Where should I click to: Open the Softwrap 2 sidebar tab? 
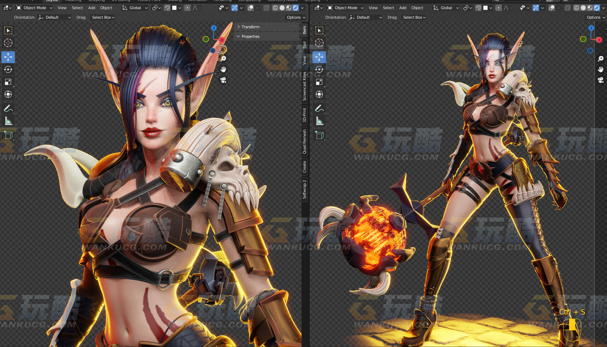click(304, 189)
